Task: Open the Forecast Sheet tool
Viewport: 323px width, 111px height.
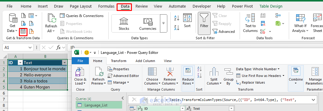Action: click(318, 23)
